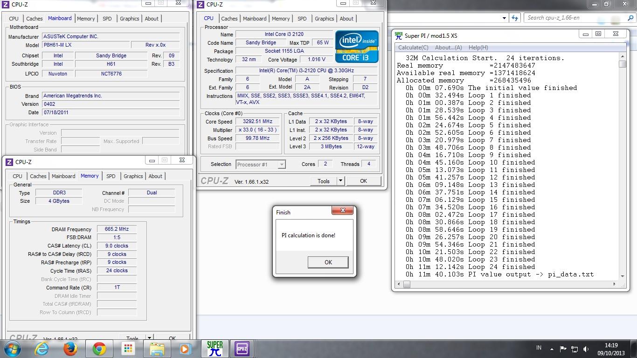Select CPU tab in Mainboard window
Image resolution: width=637 pixels, height=358 pixels.
coord(14,19)
